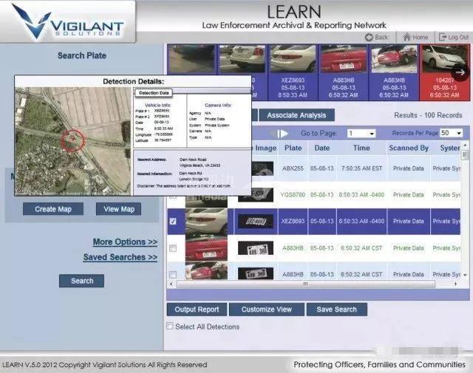Click plate YGS8780 in results table
This screenshot has height=373, width=473.
coord(293,195)
